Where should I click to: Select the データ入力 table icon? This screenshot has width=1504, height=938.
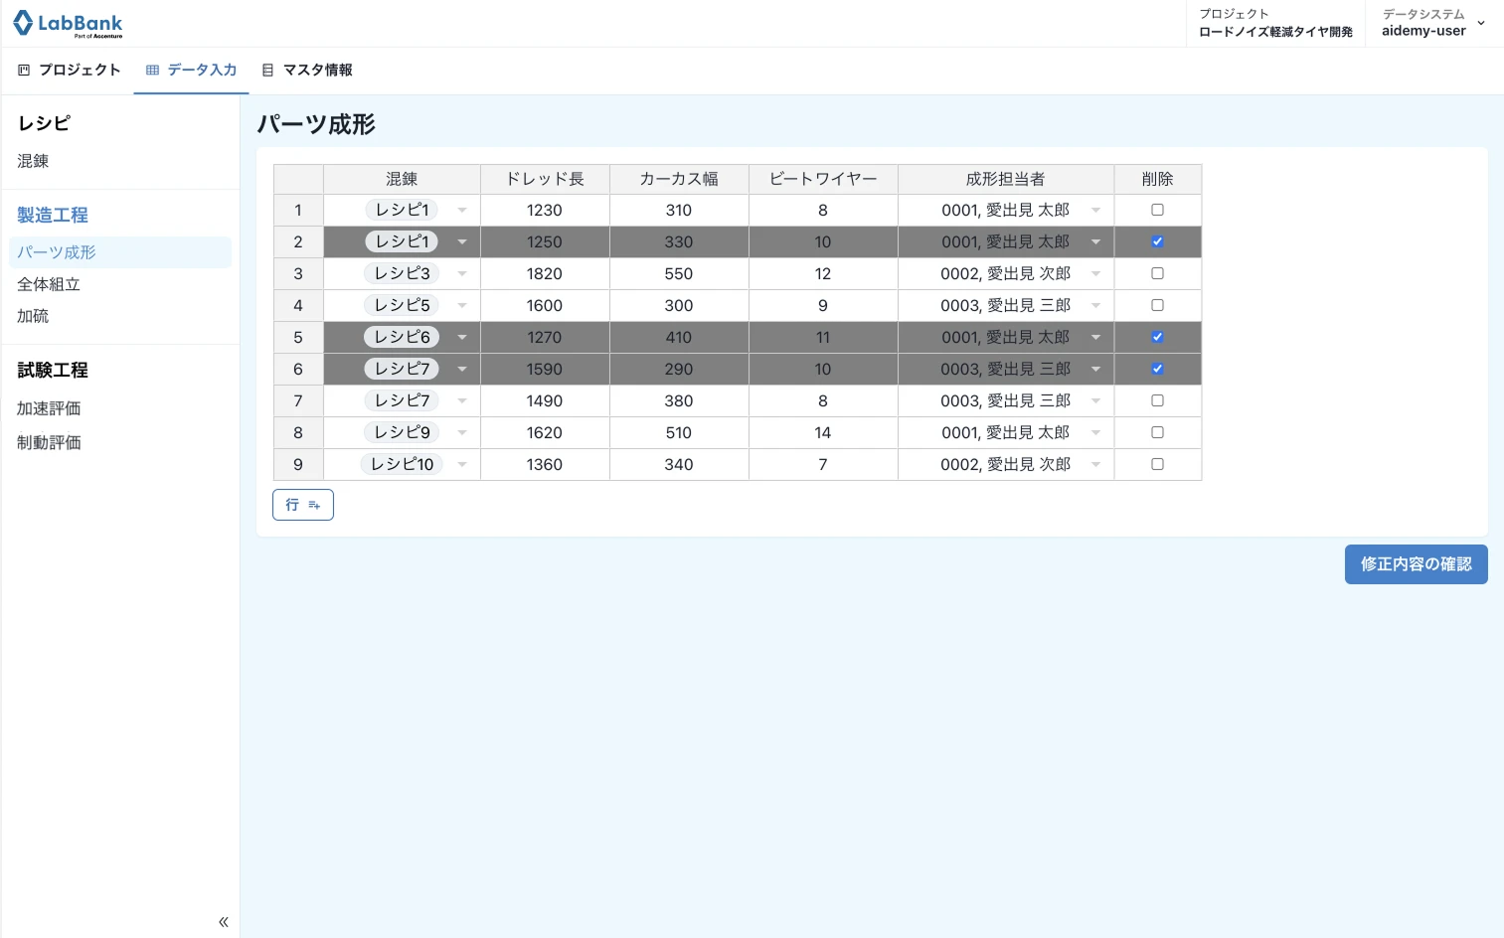[x=151, y=70]
